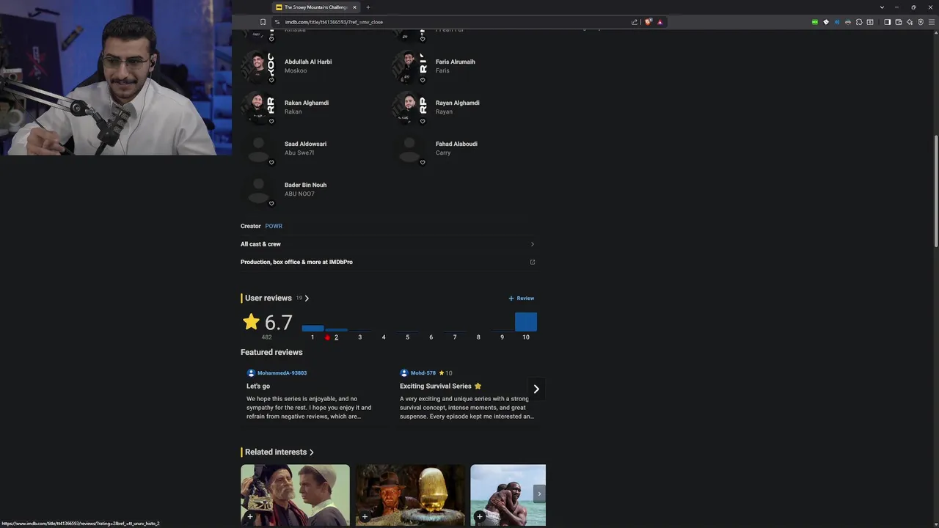Click the yellow rating star icon
The height and width of the screenshot is (528, 939).
point(251,321)
